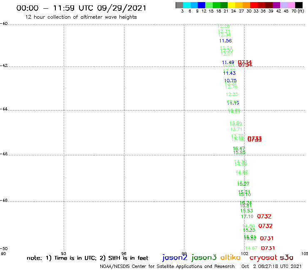Click the blue 11.49 wave height value

pos(228,62)
